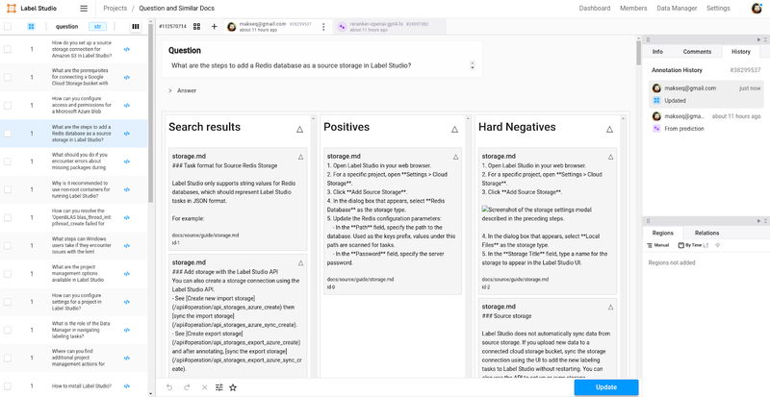Open the hamburger menu beside Label Studio
The image size is (770, 397).
[84, 9]
